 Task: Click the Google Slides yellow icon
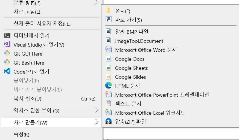(108, 77)
